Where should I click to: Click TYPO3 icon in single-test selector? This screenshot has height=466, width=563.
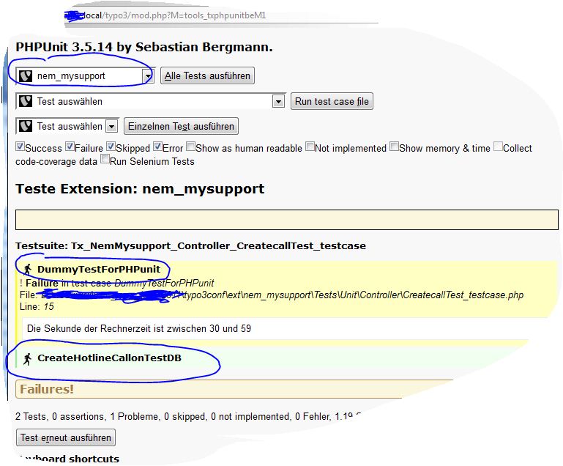tap(26, 126)
